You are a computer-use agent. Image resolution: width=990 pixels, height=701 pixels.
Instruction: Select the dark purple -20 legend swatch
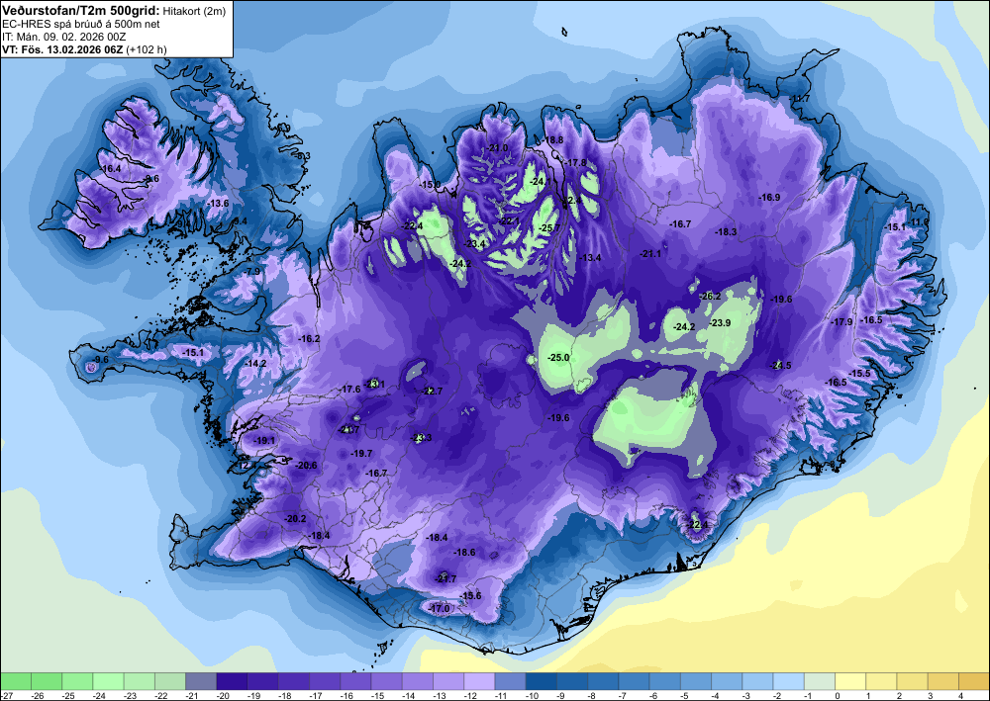click(x=232, y=681)
